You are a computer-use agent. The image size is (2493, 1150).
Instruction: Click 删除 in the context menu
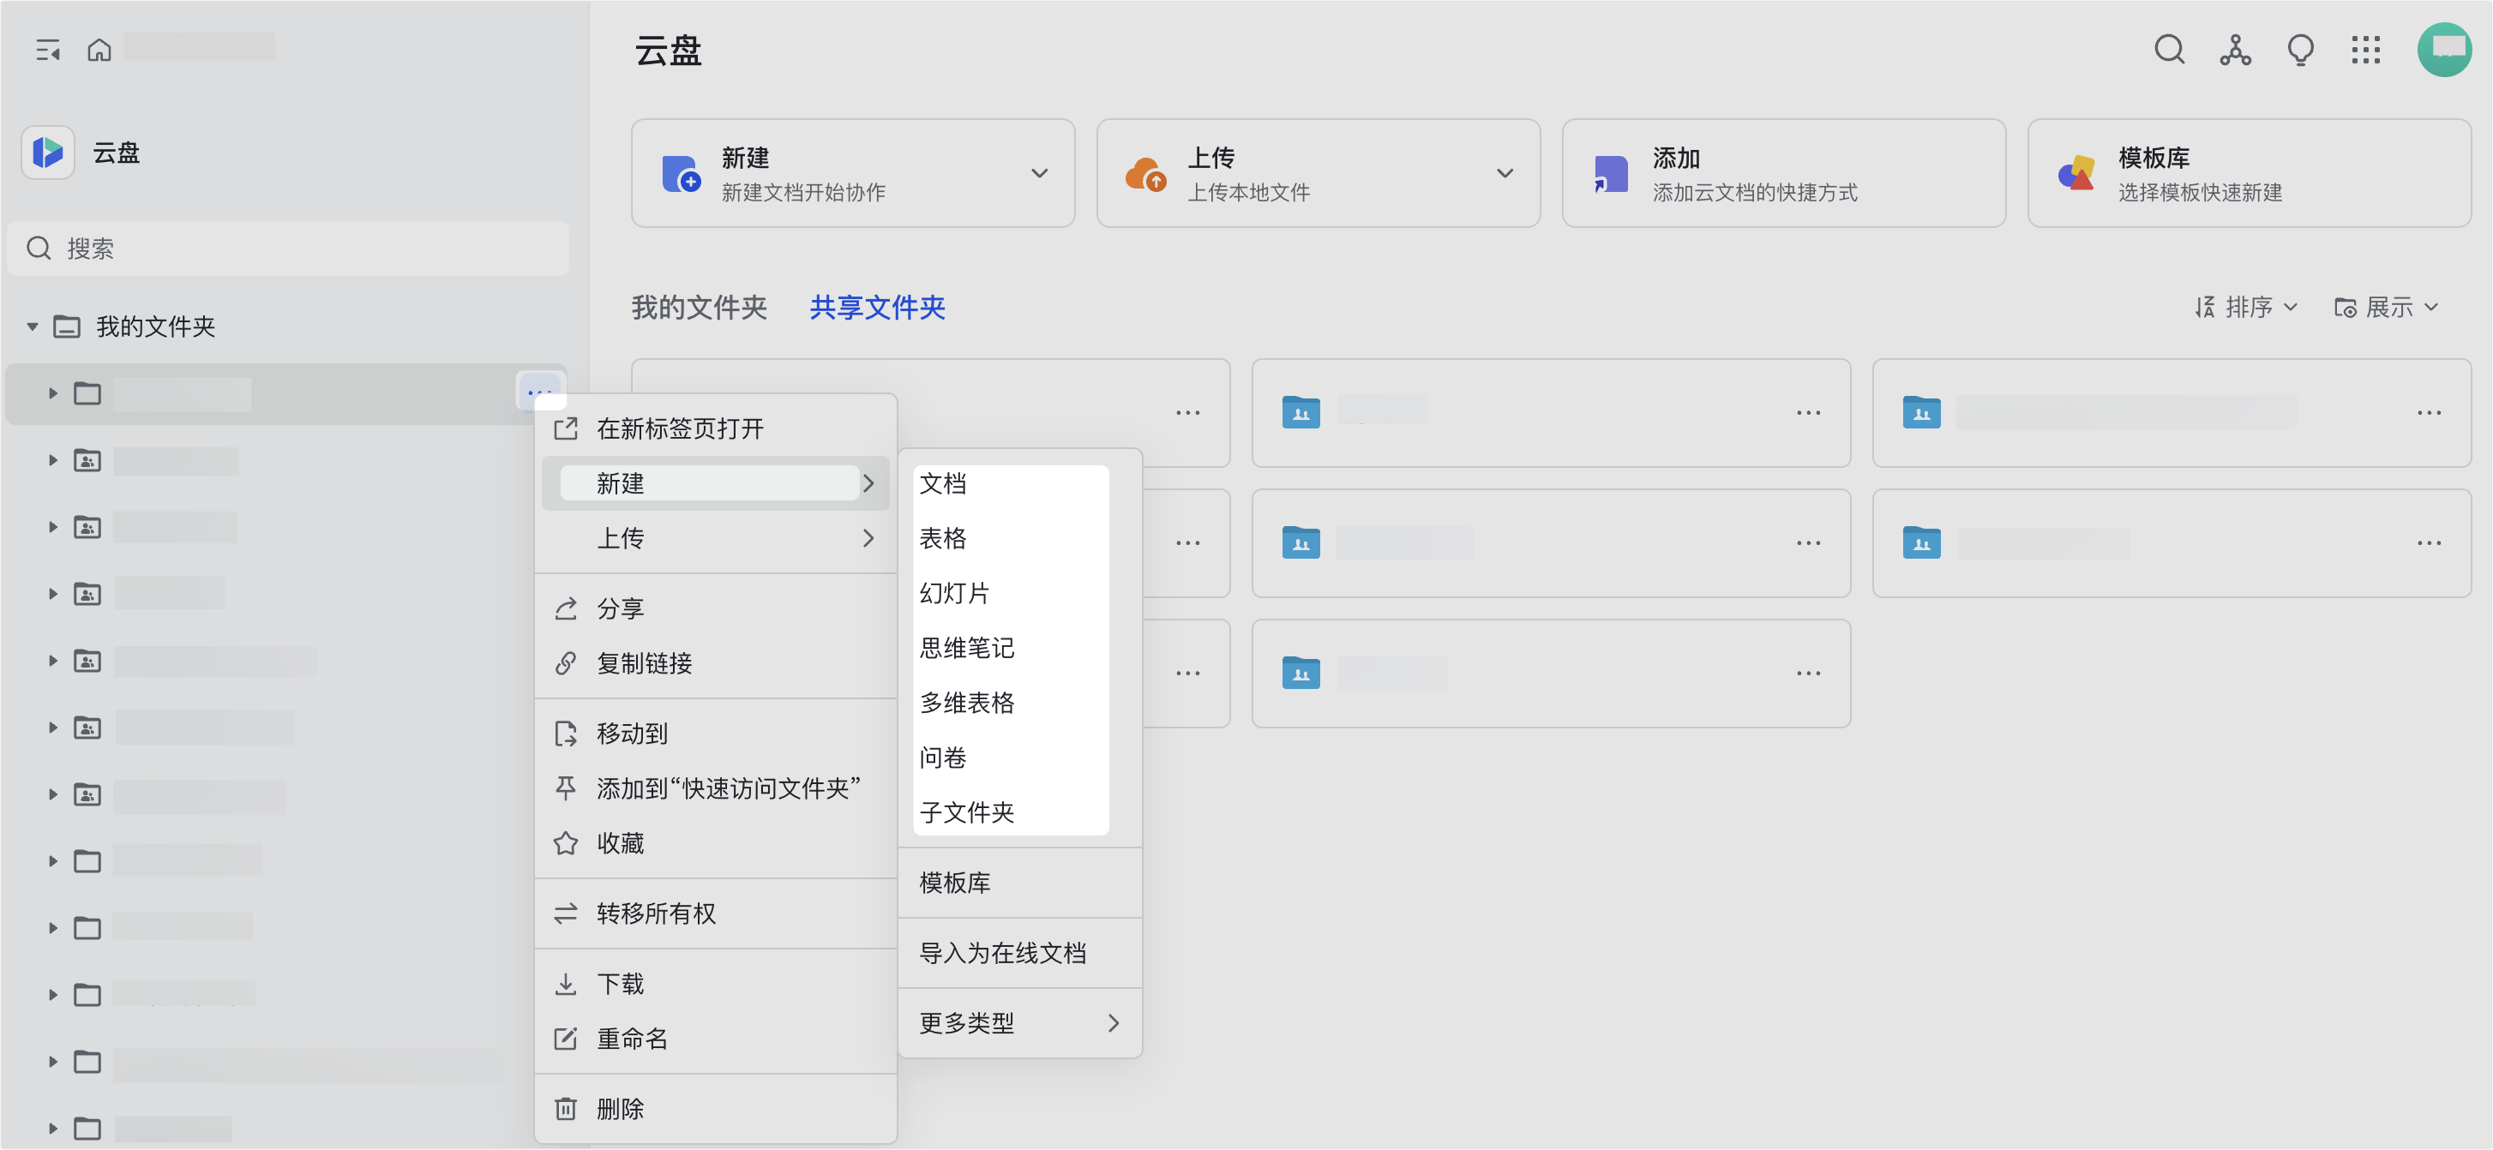[619, 1108]
